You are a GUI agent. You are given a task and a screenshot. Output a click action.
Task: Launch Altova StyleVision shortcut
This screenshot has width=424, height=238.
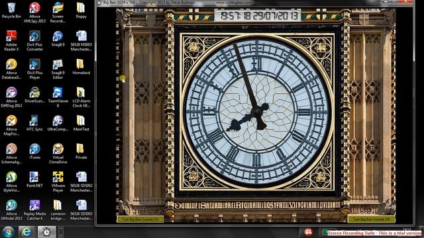[11, 182]
